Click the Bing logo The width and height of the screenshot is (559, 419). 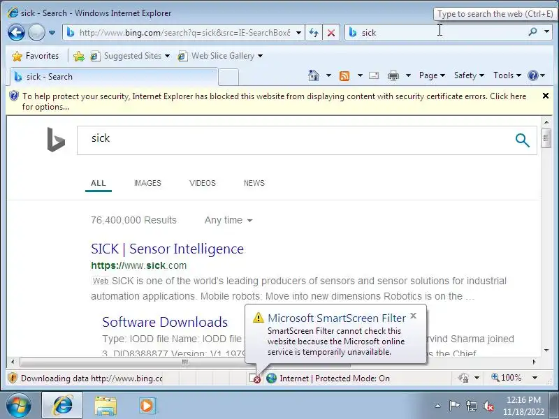(56, 140)
